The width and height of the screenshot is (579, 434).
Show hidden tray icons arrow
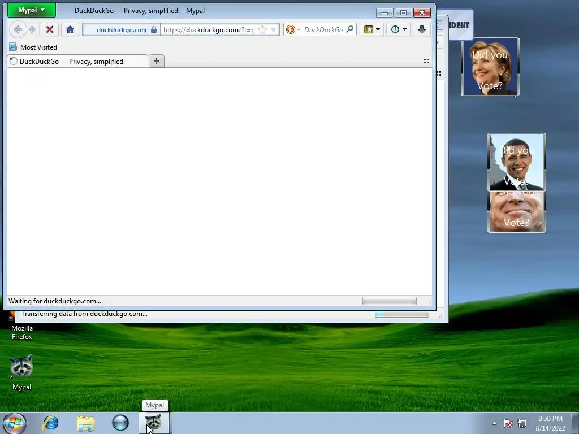point(494,423)
